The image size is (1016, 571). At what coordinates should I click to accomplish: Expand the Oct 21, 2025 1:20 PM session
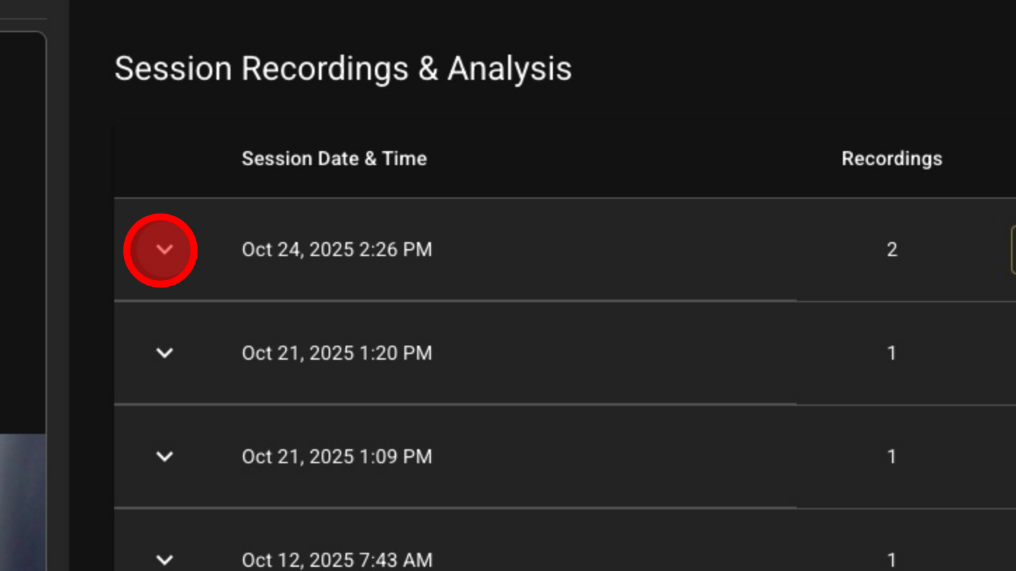165,353
